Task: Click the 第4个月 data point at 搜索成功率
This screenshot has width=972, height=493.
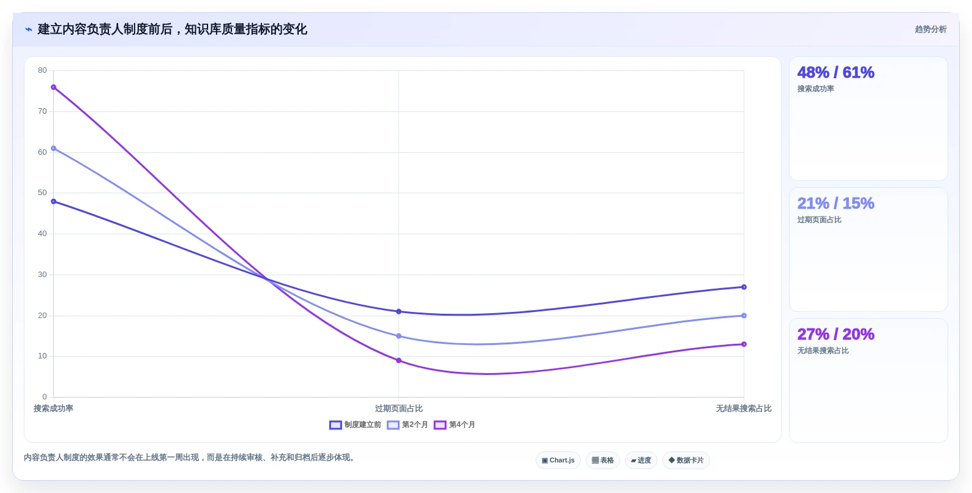Action: (54, 87)
